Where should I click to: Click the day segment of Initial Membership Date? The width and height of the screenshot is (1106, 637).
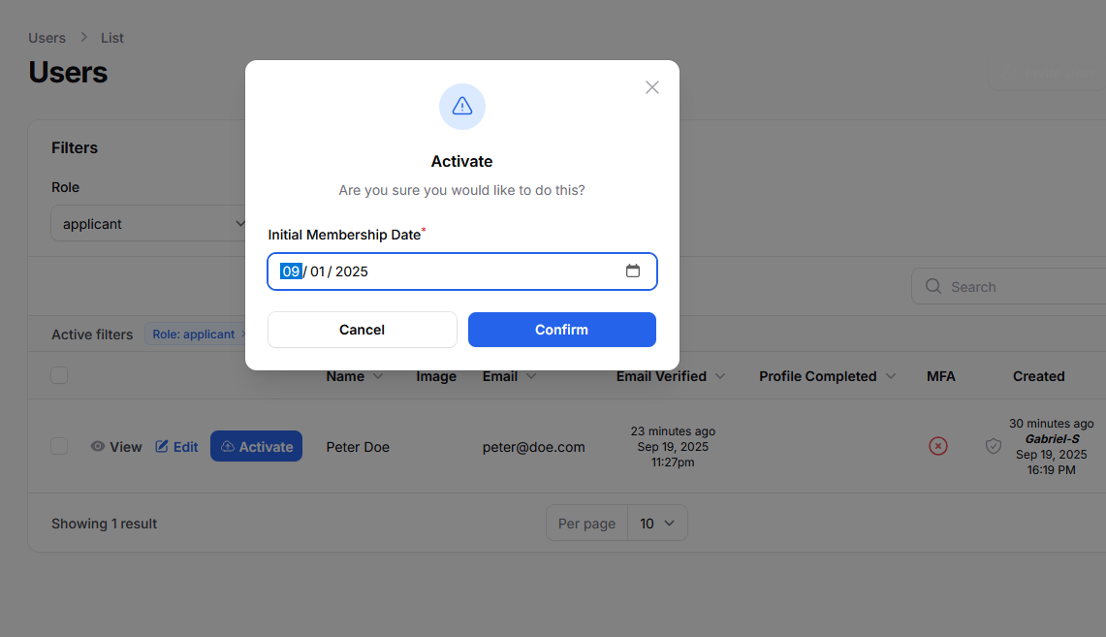pyautogui.click(x=317, y=271)
